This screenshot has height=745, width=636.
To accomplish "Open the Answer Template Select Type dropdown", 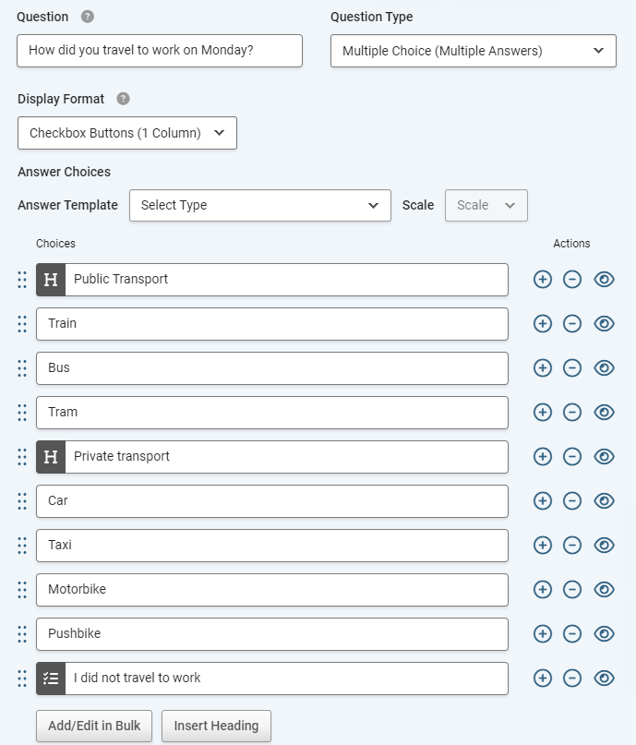I will click(259, 205).
